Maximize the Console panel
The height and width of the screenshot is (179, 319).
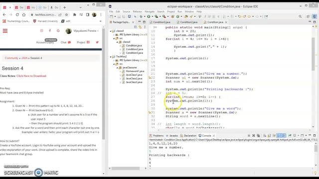(x=315, y=135)
